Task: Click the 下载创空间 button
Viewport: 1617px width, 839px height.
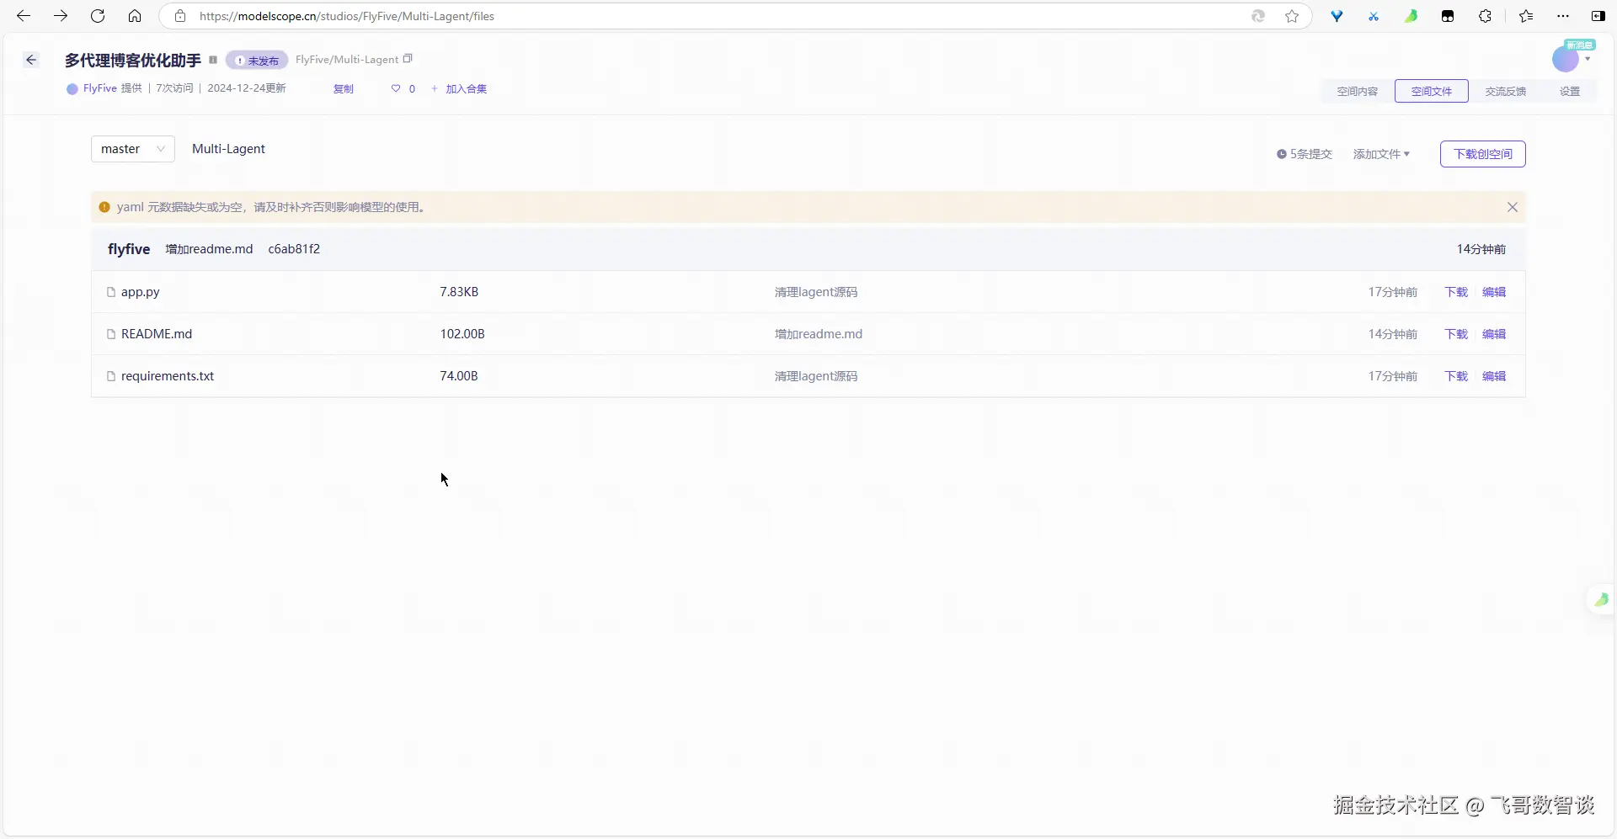Action: (1483, 154)
